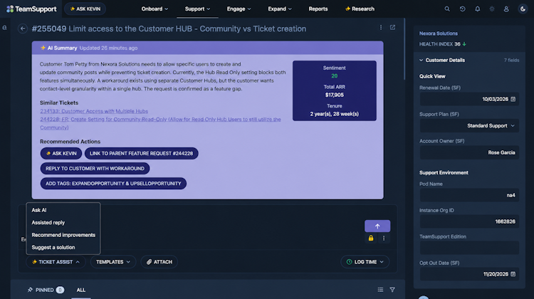Open the Support menu
Image resolution: width=534 pixels, height=299 pixels.
pyautogui.click(x=197, y=9)
